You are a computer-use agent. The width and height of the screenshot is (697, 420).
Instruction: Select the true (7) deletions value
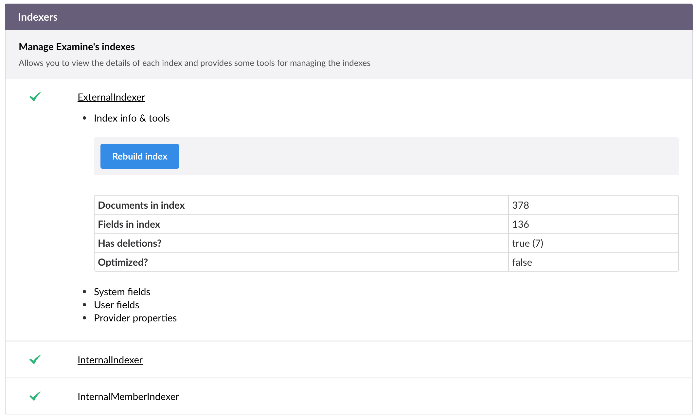[x=527, y=243]
